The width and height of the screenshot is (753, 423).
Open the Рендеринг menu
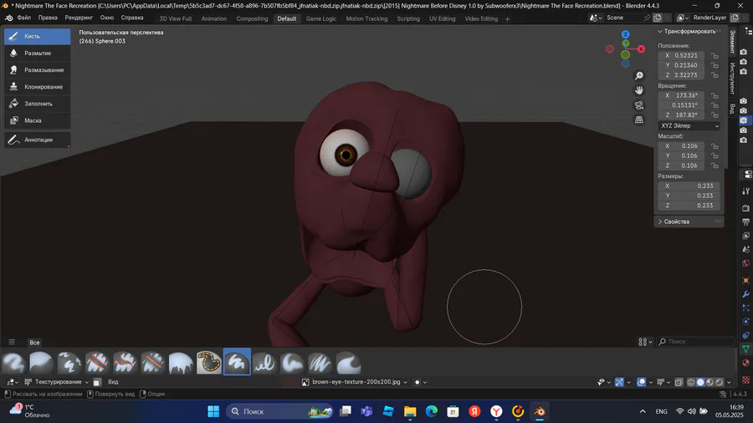click(x=79, y=18)
